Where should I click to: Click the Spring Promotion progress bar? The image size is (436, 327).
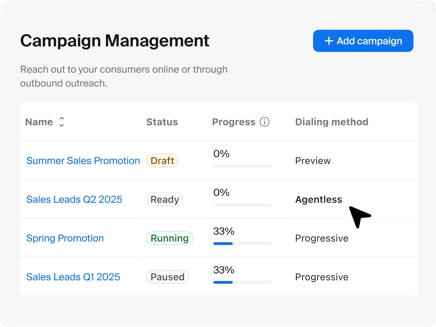pos(242,244)
